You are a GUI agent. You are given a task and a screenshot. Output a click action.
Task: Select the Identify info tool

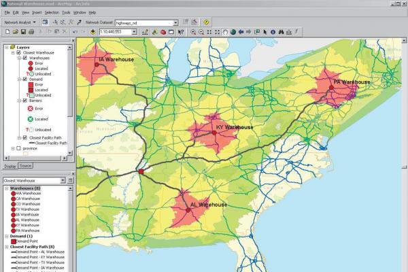(273, 32)
